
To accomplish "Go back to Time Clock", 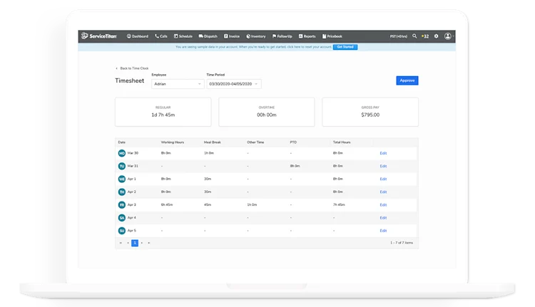I will point(133,68).
